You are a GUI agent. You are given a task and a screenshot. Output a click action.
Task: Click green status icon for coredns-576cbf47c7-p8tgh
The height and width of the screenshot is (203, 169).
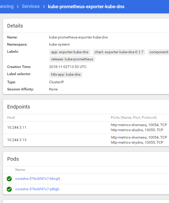[9, 189]
